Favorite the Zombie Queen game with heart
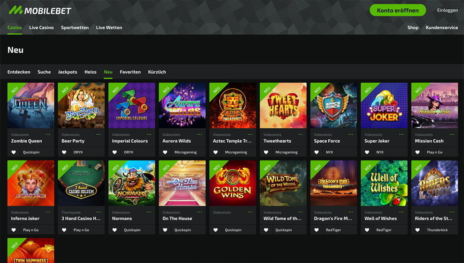Image resolution: width=464 pixels, height=263 pixels. (x=13, y=152)
